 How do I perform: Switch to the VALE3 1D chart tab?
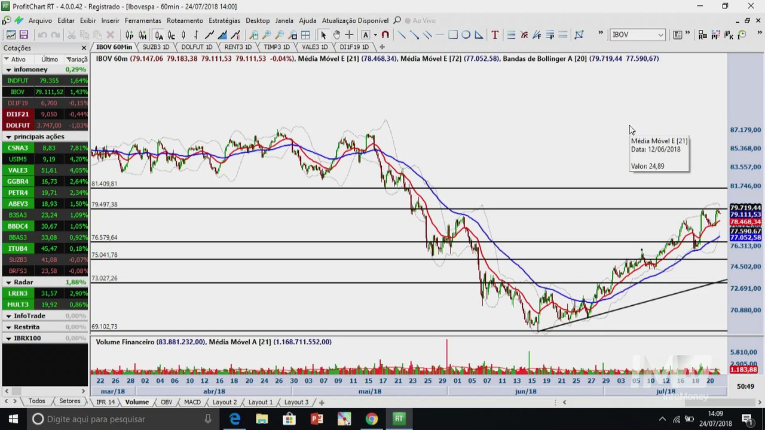(x=314, y=47)
